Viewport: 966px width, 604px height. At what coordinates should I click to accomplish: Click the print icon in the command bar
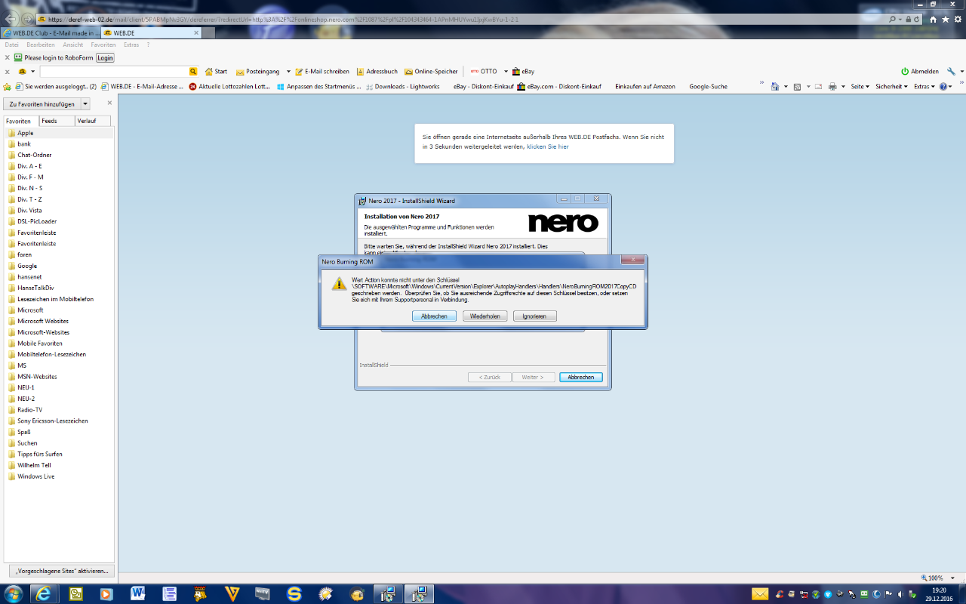pyautogui.click(x=832, y=86)
